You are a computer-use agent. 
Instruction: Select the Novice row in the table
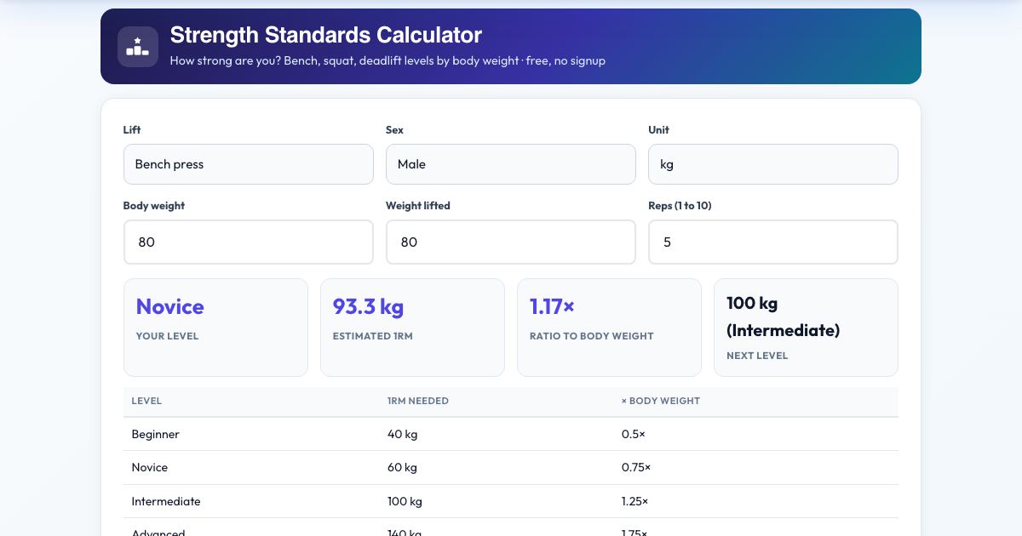[511, 467]
